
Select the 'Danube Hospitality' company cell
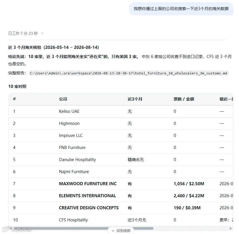(x=77, y=160)
